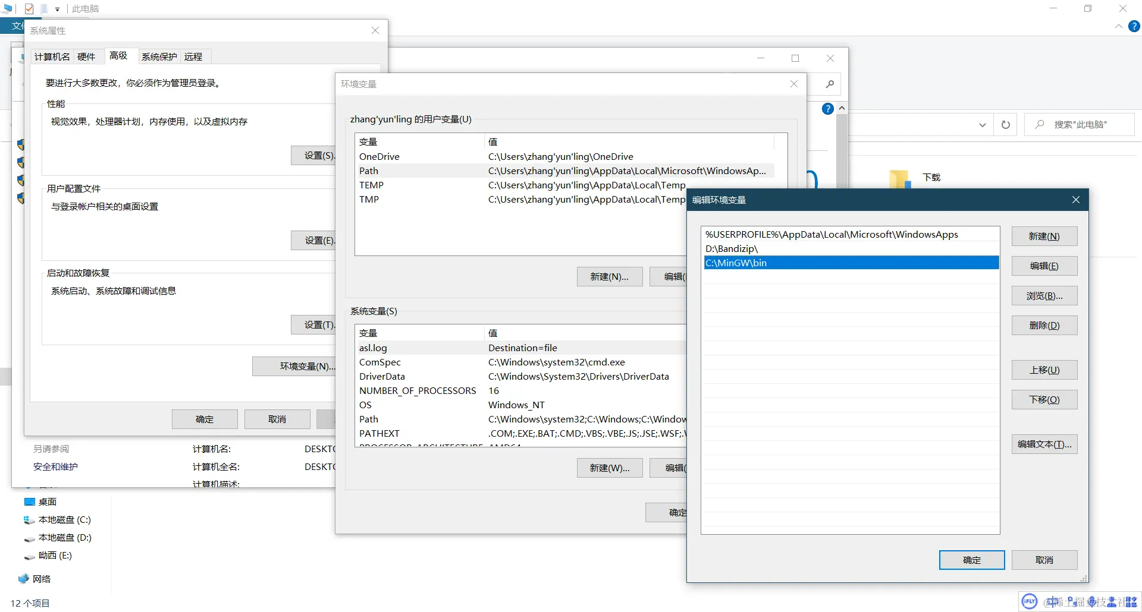Select the C:\MinGW\bin path entry

coord(851,263)
